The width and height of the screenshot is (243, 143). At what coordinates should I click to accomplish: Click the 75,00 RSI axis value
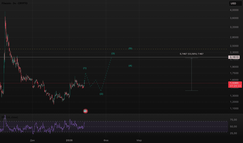point(233,120)
